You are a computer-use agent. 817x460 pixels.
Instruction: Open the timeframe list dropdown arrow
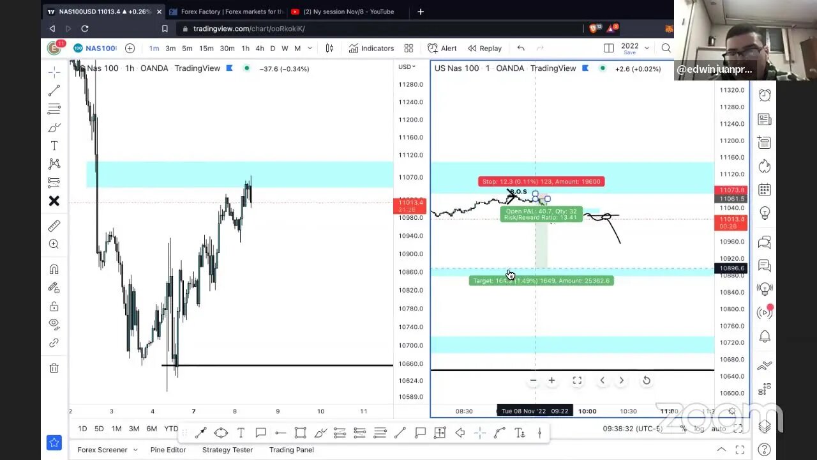pos(310,48)
